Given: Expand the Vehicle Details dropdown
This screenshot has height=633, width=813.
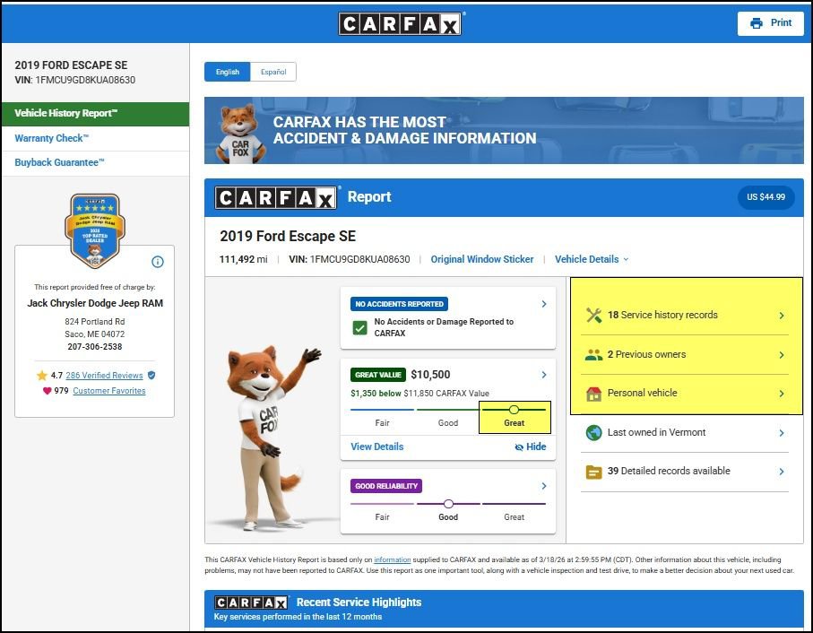Looking at the screenshot, I should click(592, 259).
